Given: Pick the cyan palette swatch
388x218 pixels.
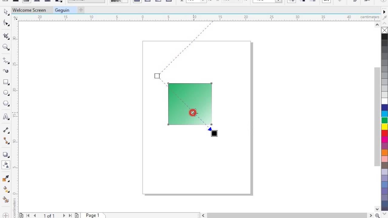Looking at the screenshot, I should [385, 114].
